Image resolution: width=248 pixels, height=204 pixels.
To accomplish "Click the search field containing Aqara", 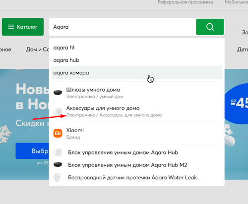I will pyautogui.click(x=123, y=27).
